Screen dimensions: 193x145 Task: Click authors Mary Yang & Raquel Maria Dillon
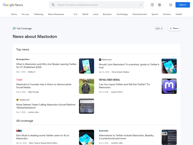(43, 143)
